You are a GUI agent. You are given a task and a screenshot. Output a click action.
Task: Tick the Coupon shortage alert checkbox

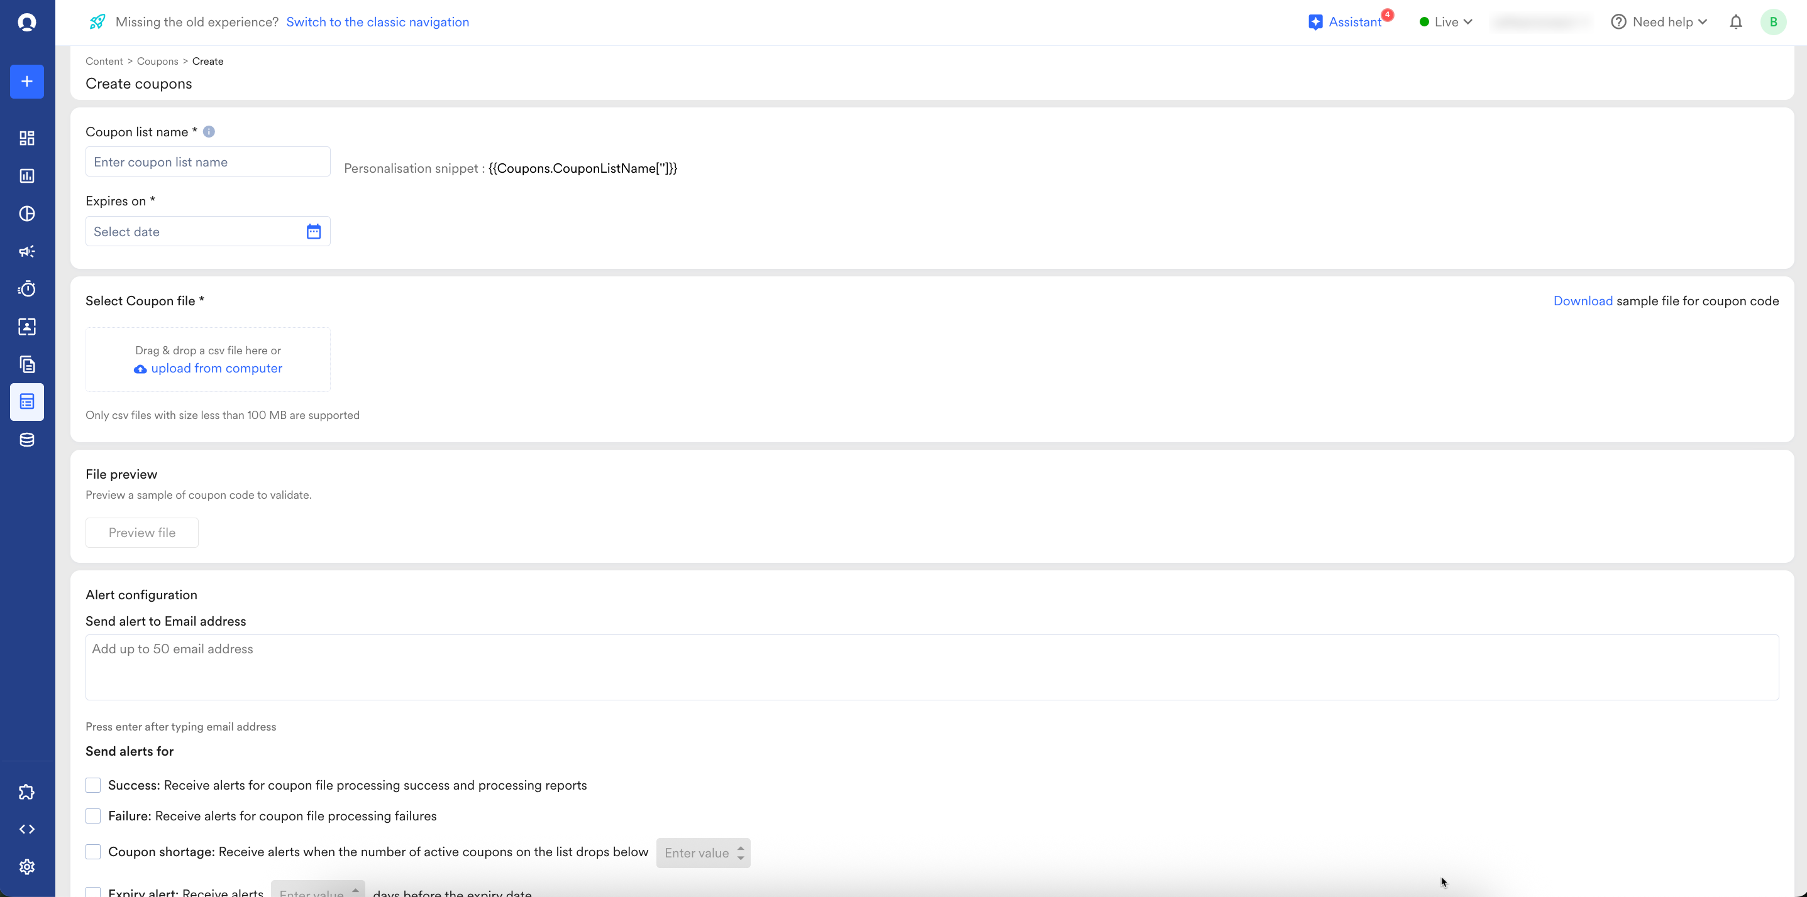(93, 851)
